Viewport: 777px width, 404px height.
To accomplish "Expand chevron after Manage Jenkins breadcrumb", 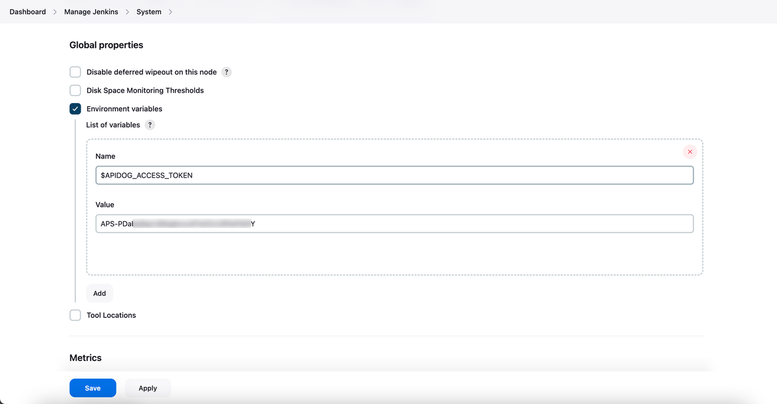I will tap(127, 12).
